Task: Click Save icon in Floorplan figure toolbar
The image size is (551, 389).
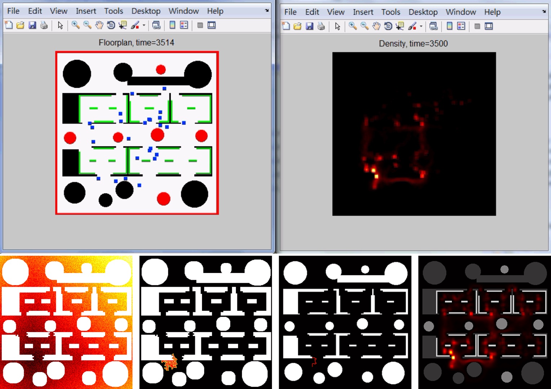Action: (x=32, y=25)
